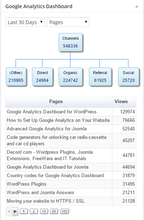The height and width of the screenshot is (220, 144).
Task: Jump to table page 1
Action: pos(24,211)
